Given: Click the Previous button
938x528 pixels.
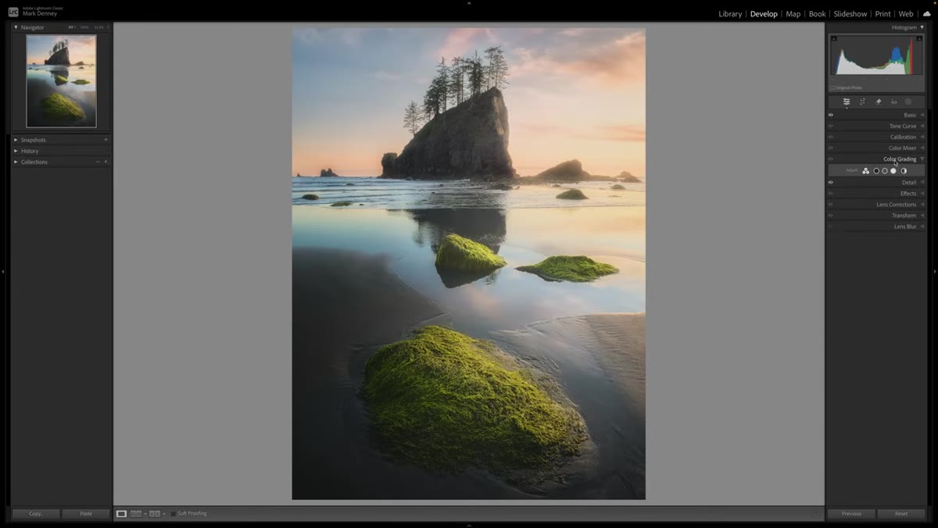Looking at the screenshot, I should [x=852, y=514].
